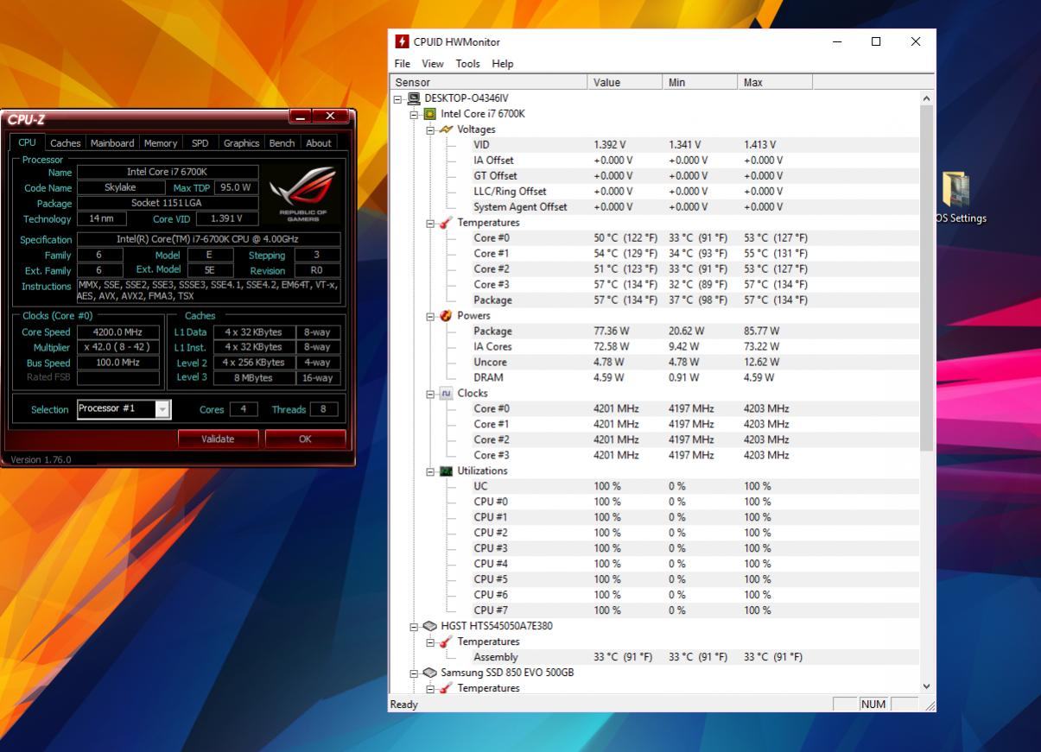Click the Min column header
Screen dimensions: 1041x752
point(701,82)
